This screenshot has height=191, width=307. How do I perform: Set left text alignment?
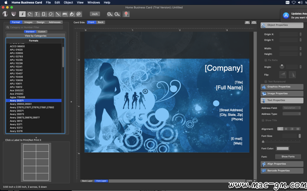point(280,129)
